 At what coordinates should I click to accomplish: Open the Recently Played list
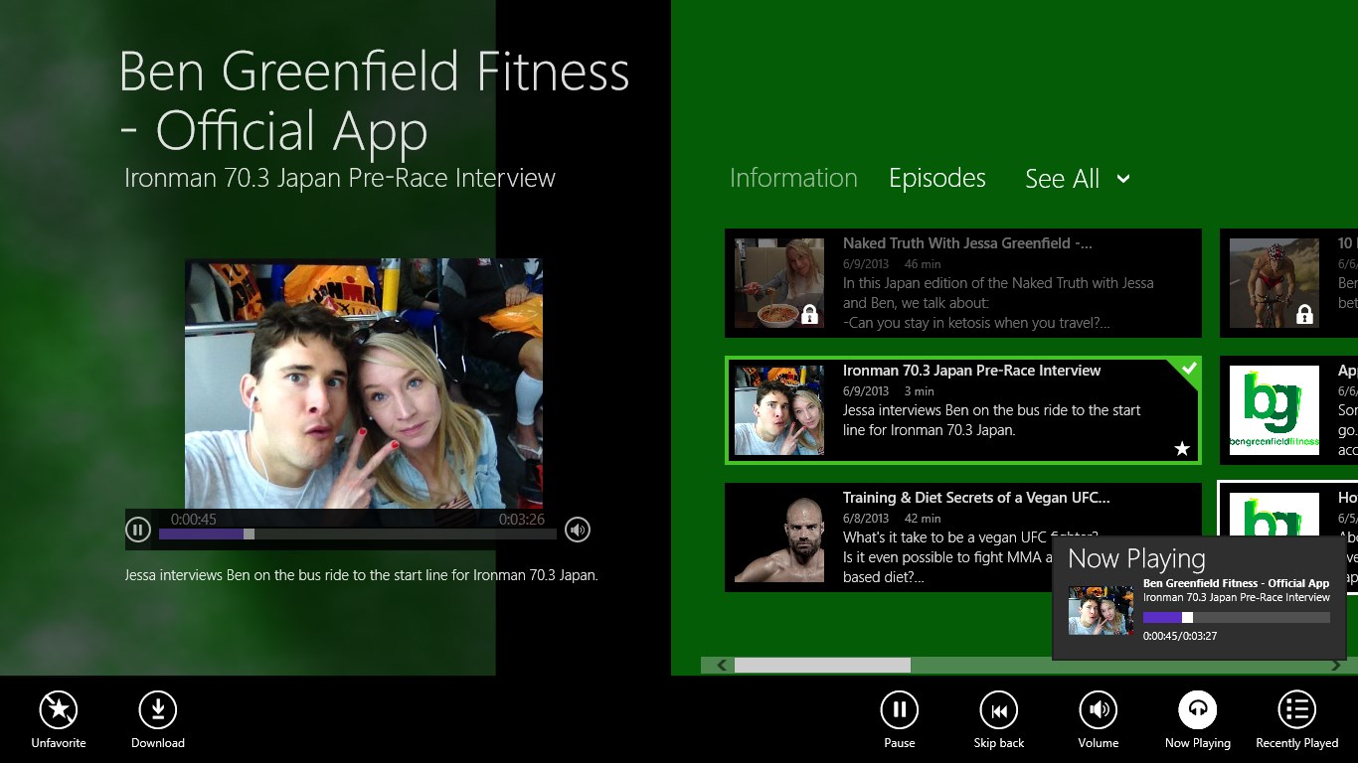(1296, 709)
